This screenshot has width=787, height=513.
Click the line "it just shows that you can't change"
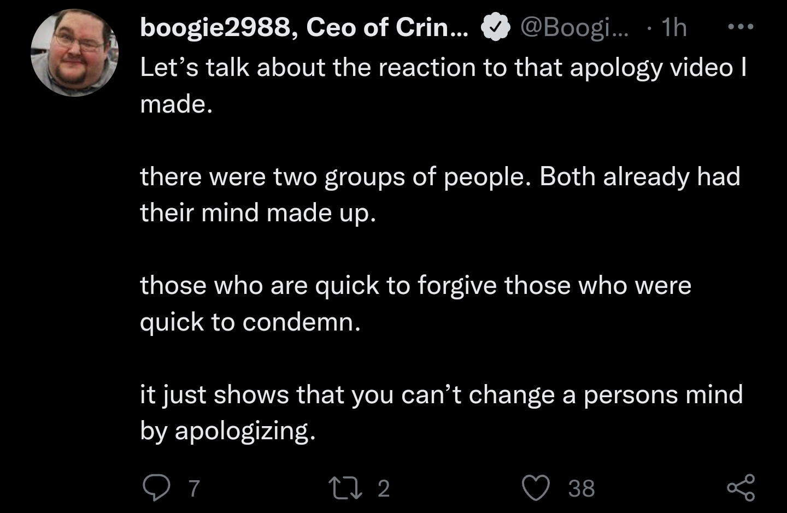pyautogui.click(x=441, y=394)
